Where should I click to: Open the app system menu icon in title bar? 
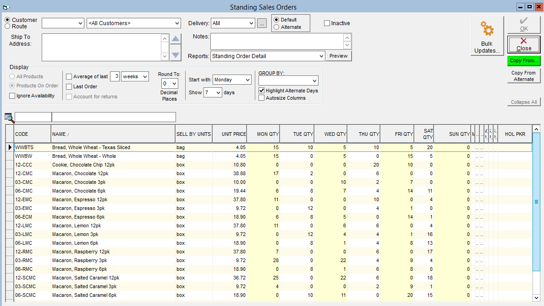click(x=6, y=7)
